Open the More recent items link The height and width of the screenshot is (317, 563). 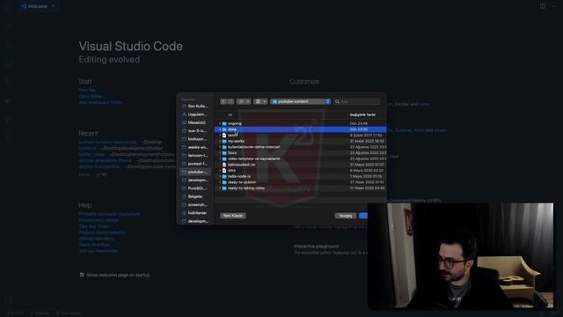coord(84,174)
